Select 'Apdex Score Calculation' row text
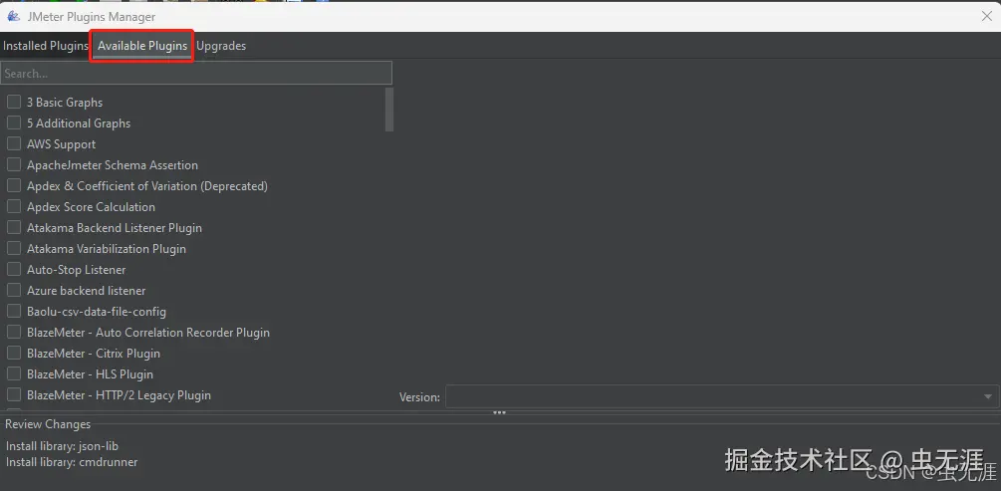The image size is (1001, 491). pyautogui.click(x=91, y=207)
